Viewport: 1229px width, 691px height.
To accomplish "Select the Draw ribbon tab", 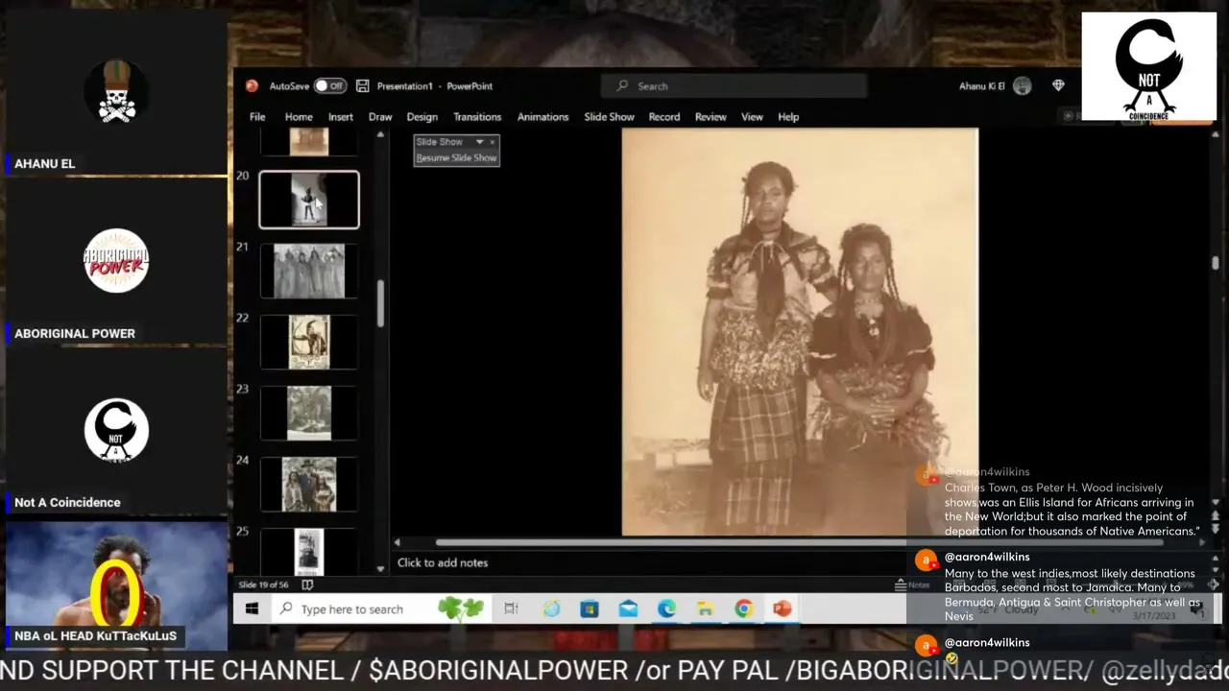I will tap(380, 117).
